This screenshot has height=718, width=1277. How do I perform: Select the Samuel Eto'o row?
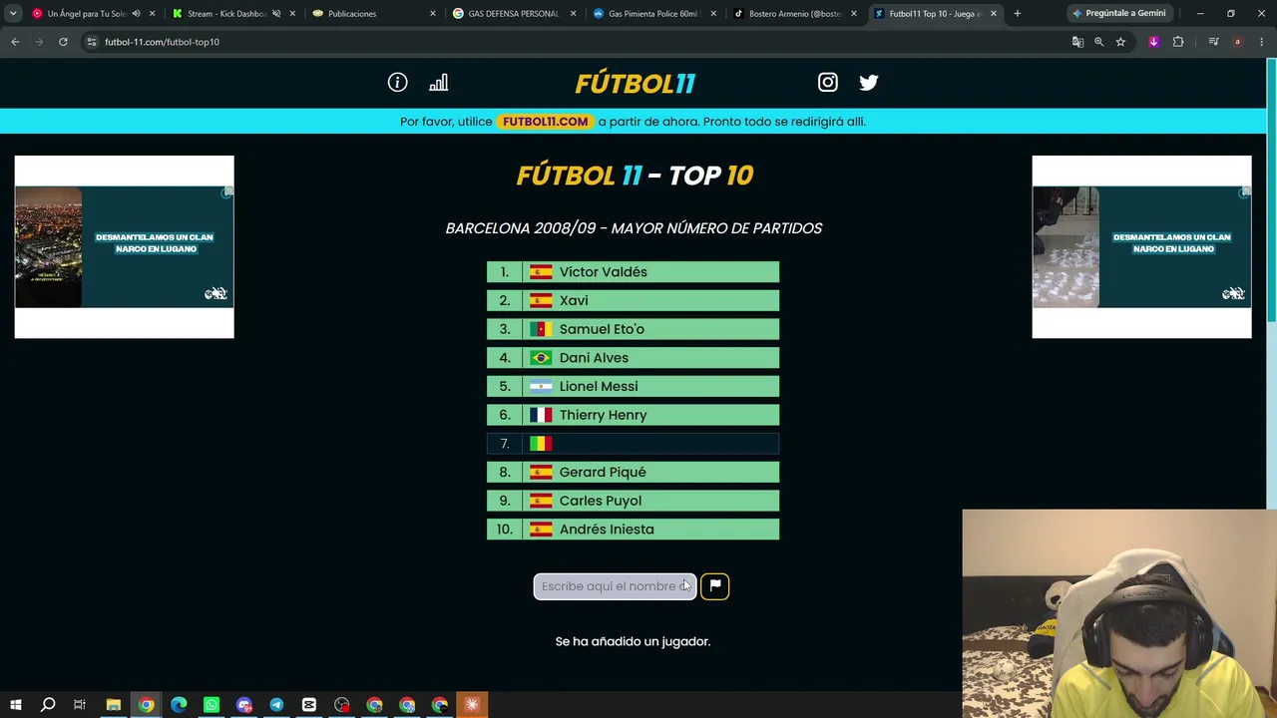point(633,329)
